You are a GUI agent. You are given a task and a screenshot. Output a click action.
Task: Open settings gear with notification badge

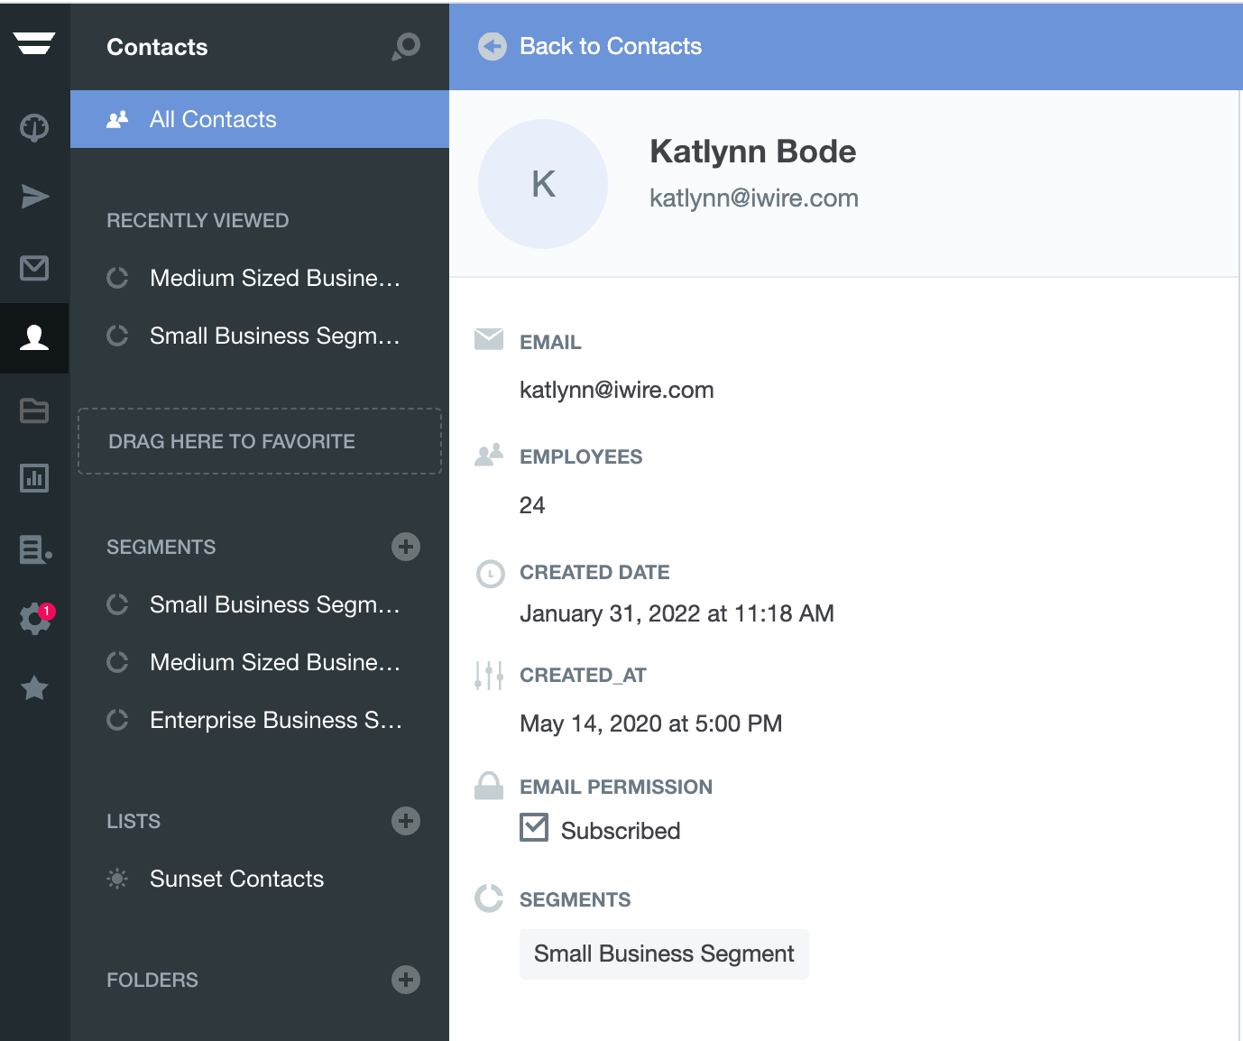point(35,619)
